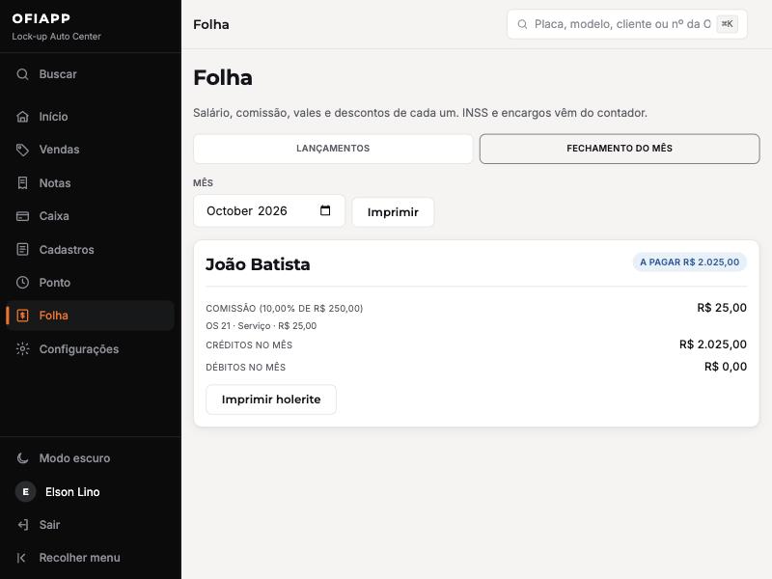Go to Início page
The height and width of the screenshot is (579, 772).
pos(90,117)
